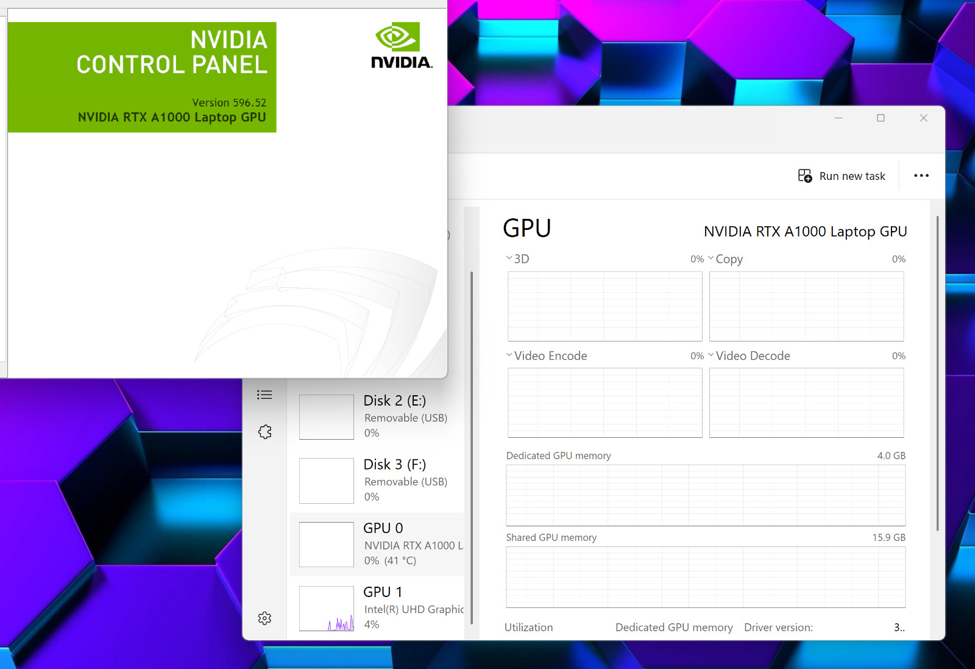Select Disk 3 (F:) in the performance list
This screenshot has height=669, width=975.
[378, 481]
